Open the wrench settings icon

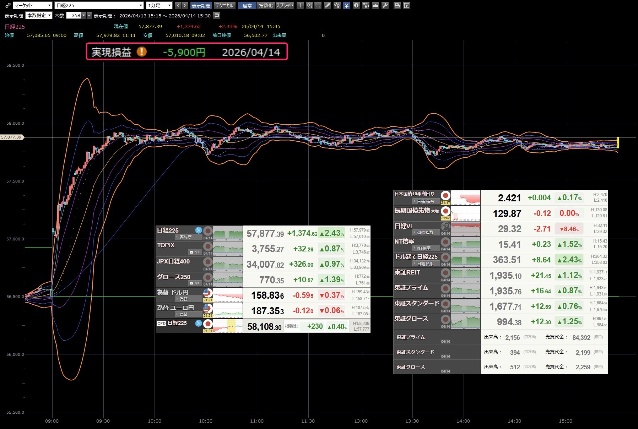pyautogui.click(x=385, y=5)
